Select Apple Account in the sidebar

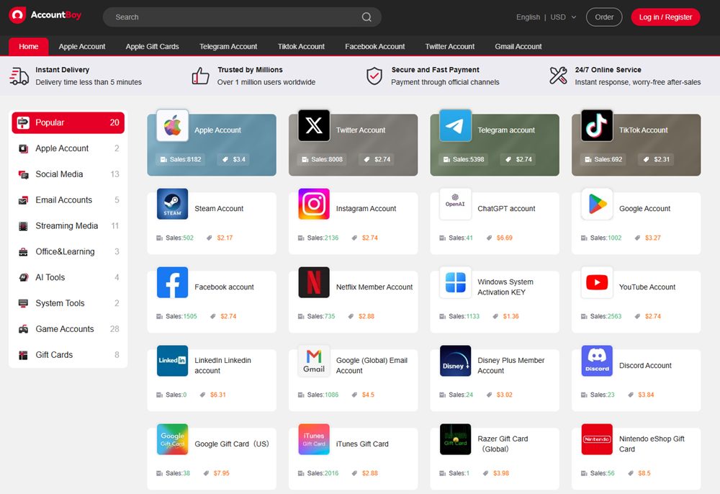68,148
